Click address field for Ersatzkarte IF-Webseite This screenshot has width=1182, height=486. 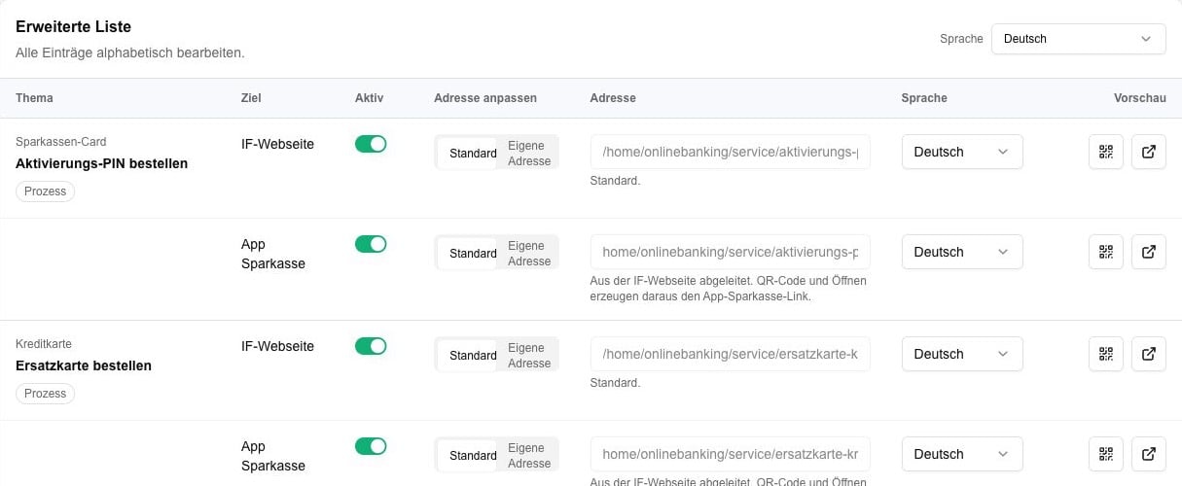pyautogui.click(x=731, y=354)
